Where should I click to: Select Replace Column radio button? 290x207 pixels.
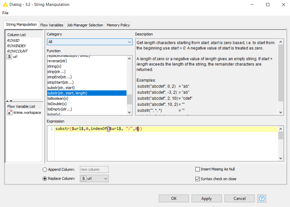45,179
